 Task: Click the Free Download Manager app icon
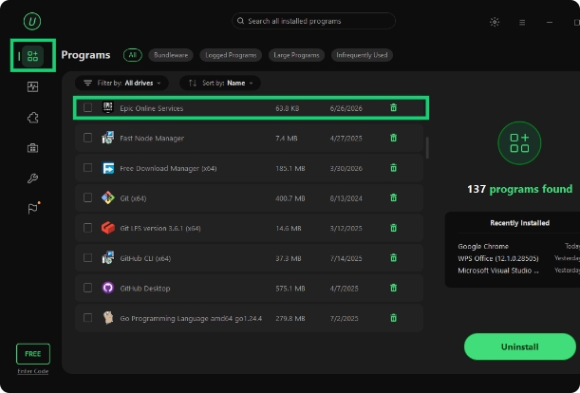(107, 168)
